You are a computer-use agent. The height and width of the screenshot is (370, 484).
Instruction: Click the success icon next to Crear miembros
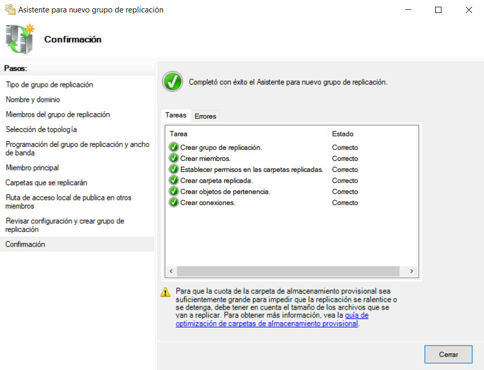pyautogui.click(x=174, y=158)
